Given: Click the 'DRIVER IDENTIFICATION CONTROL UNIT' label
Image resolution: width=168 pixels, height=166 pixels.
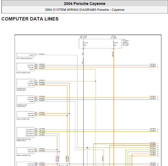Looking at the screenshot, I should 24,140.
